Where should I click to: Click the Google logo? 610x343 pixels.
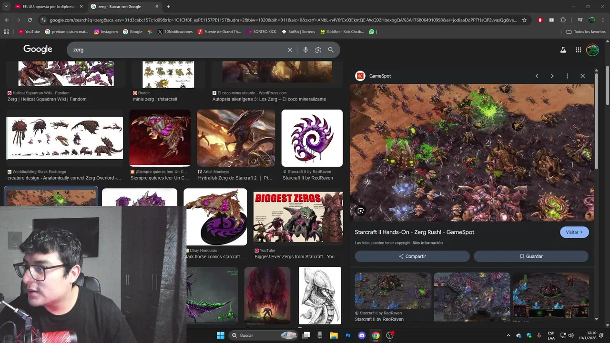38,50
